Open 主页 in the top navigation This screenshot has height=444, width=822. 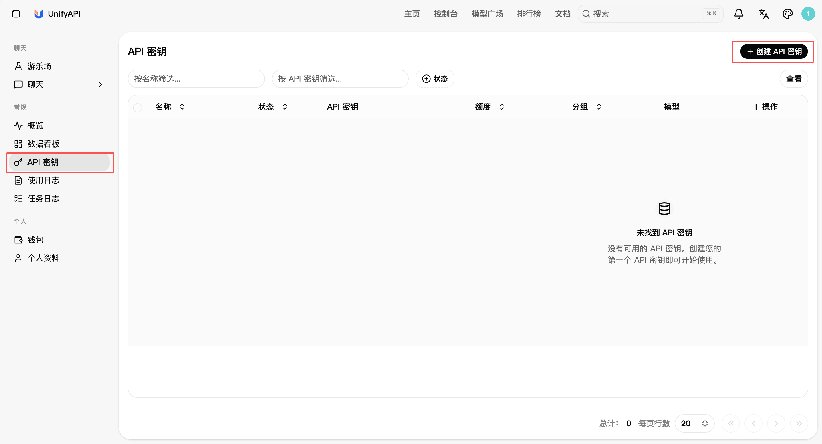pos(412,14)
